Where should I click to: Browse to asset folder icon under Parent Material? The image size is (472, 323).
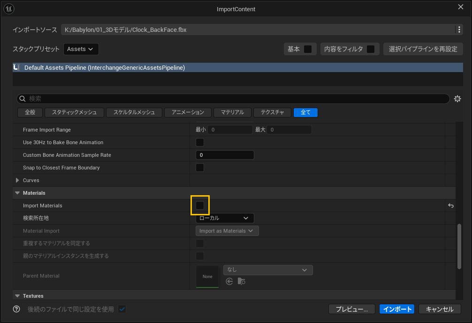pyautogui.click(x=242, y=281)
